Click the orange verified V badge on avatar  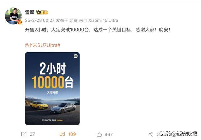tap(19, 22)
